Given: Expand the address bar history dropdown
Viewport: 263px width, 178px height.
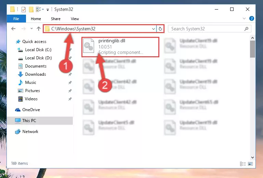Looking at the screenshot, I should [x=153, y=29].
